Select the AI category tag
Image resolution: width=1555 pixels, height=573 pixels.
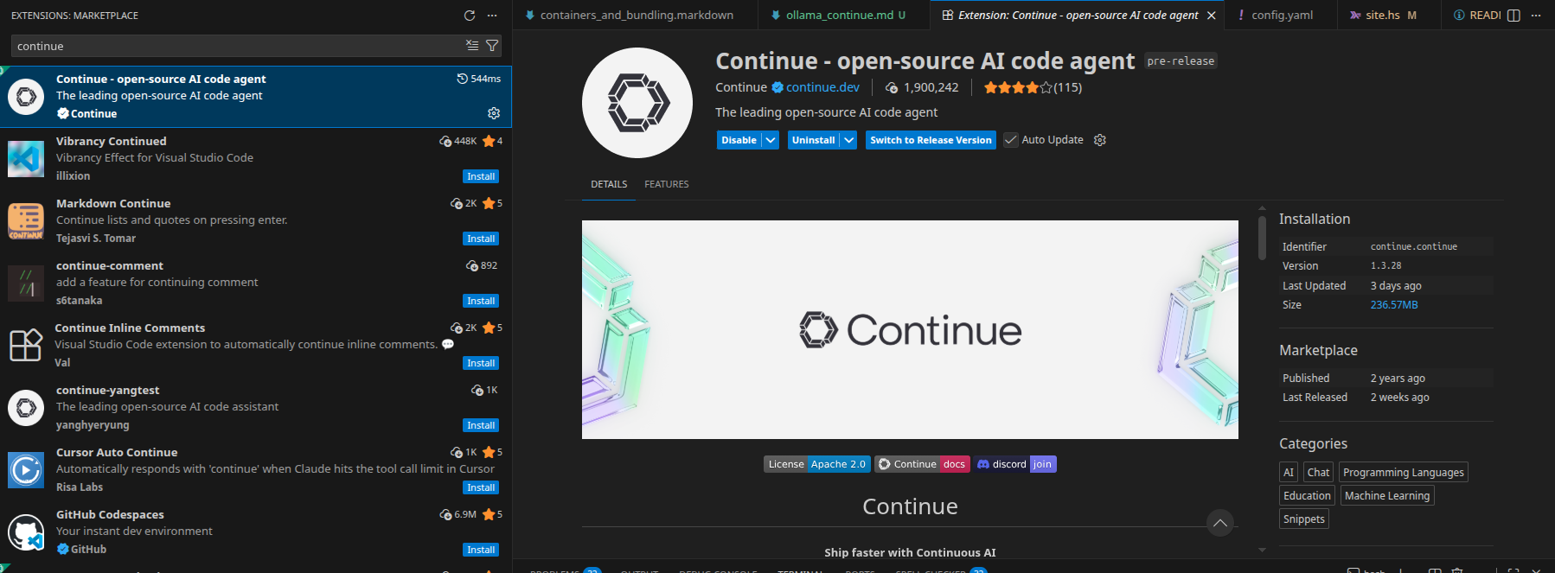[x=1289, y=472]
